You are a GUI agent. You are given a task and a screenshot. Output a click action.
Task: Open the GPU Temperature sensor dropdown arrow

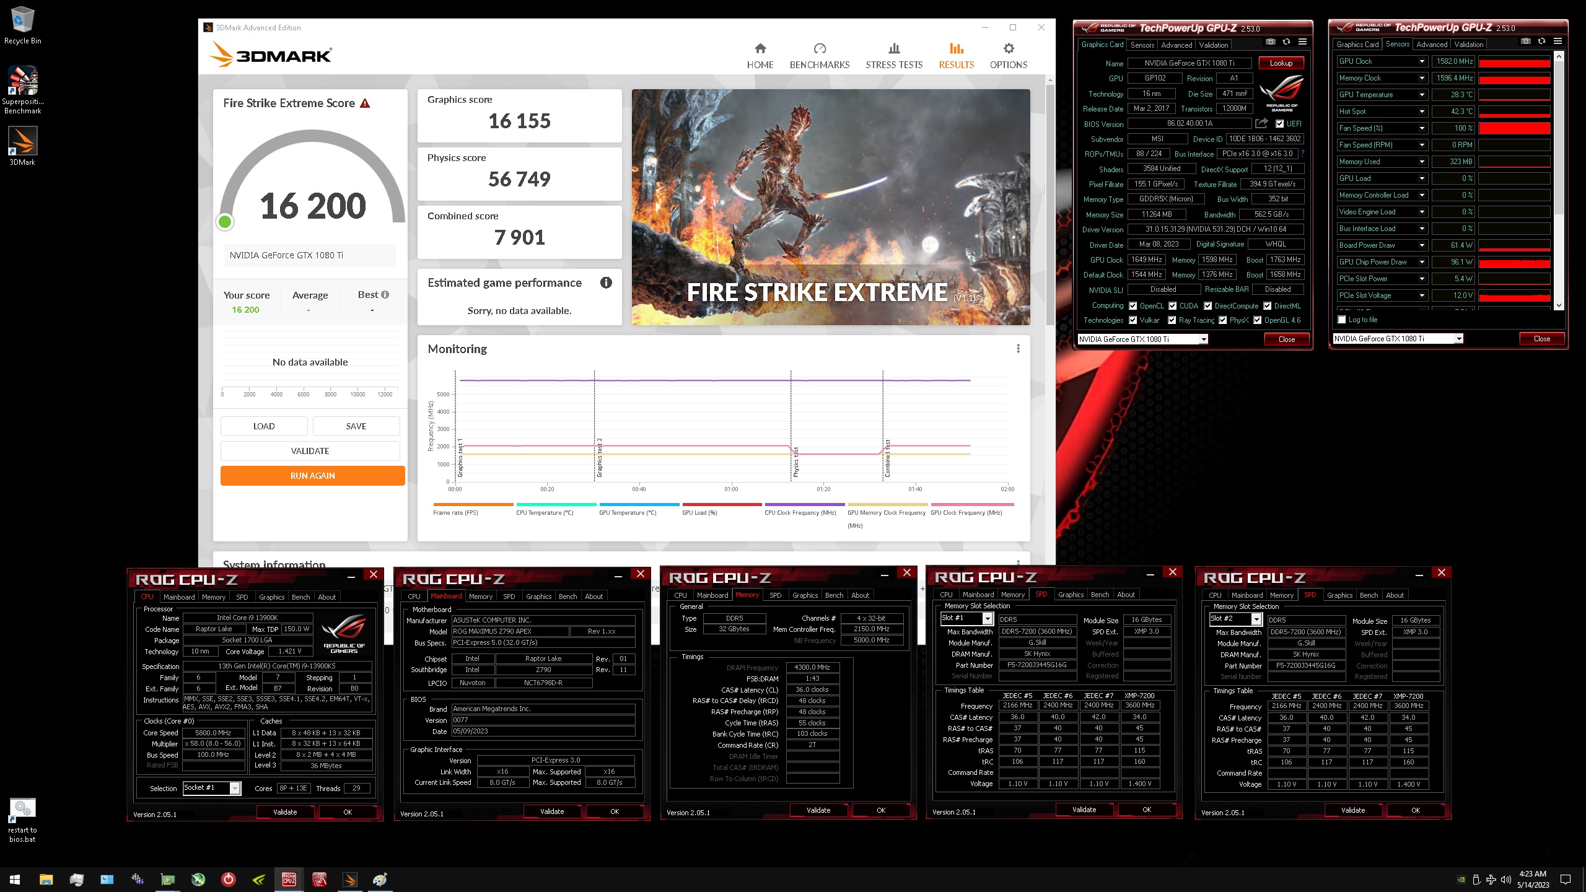pos(1422,95)
